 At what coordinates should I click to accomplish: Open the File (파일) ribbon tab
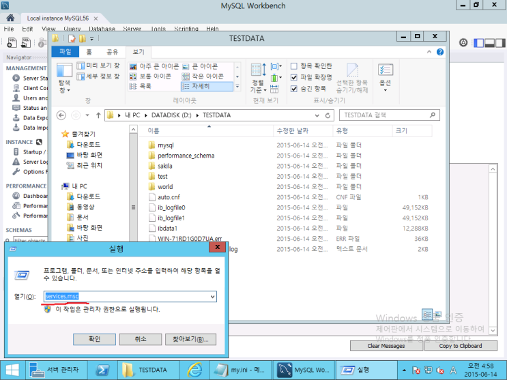point(66,51)
